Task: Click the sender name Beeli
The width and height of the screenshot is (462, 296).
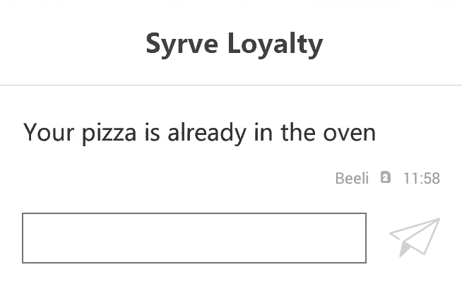Action: pyautogui.click(x=352, y=178)
